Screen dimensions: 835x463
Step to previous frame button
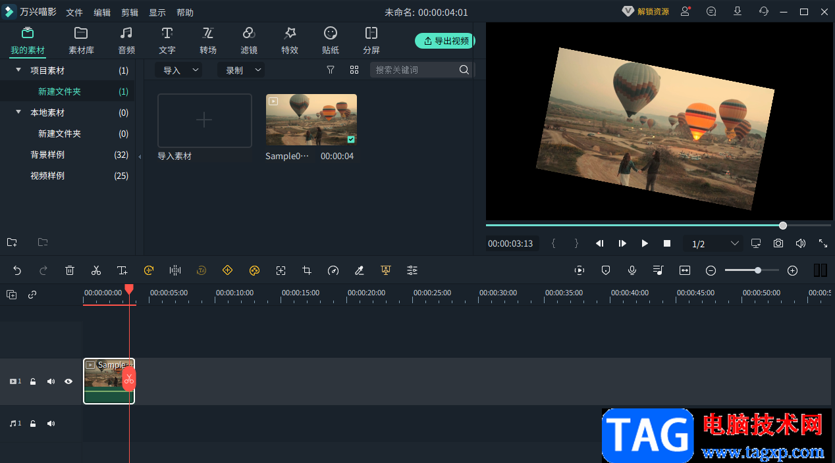pos(600,243)
